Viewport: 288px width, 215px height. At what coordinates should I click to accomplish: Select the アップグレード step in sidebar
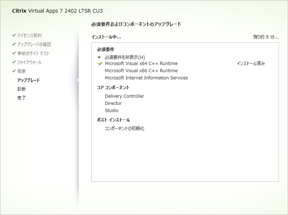(28, 80)
